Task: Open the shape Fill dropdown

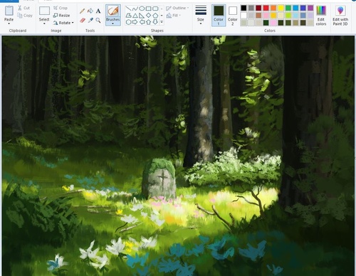Action: pyautogui.click(x=174, y=16)
